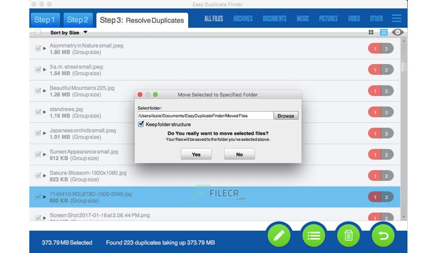Filter by PICTURES
This screenshot has width=437, height=253.
click(328, 19)
